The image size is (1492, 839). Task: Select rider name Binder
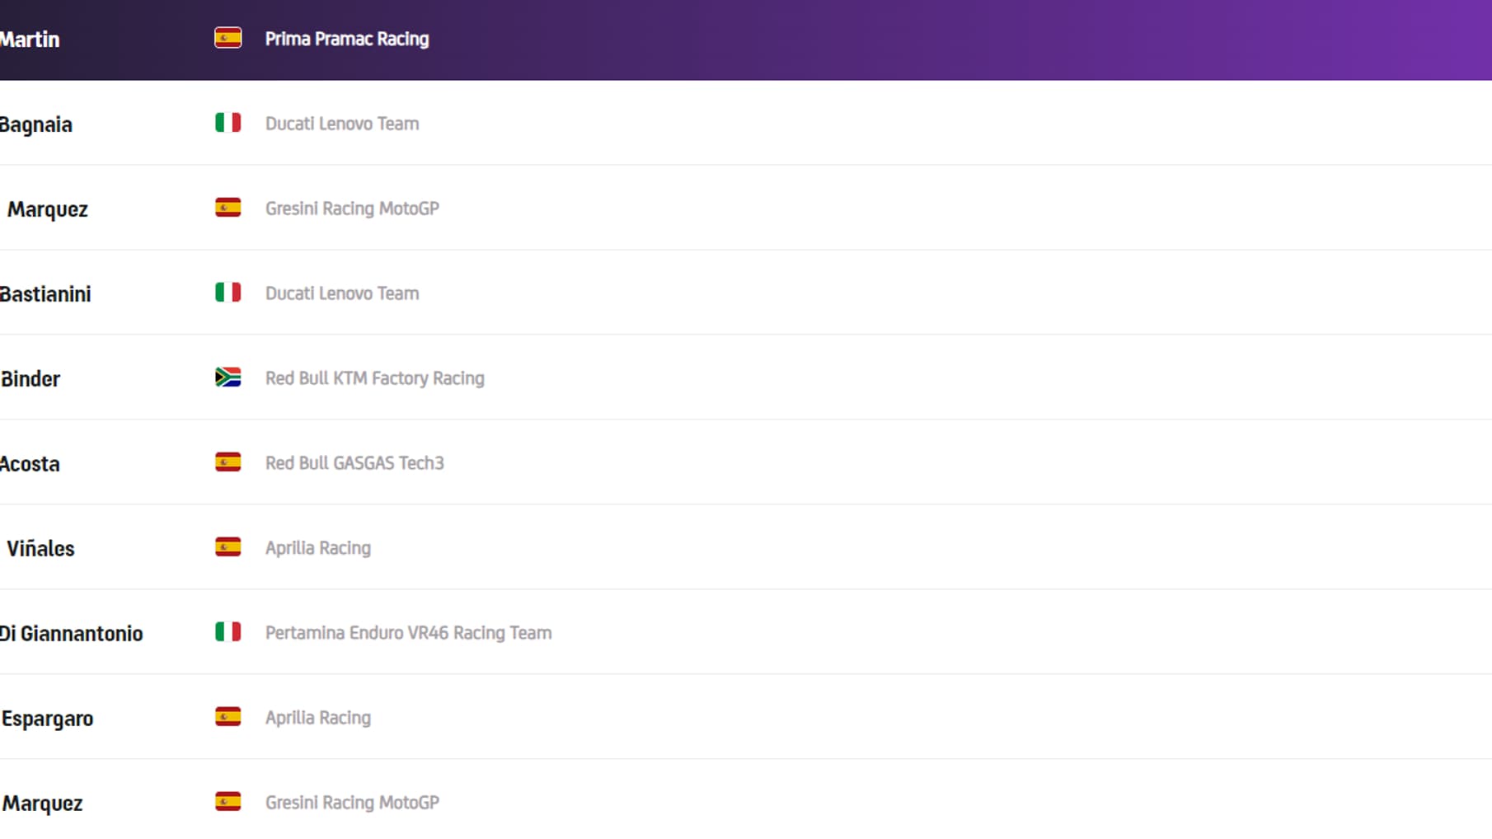coord(30,379)
